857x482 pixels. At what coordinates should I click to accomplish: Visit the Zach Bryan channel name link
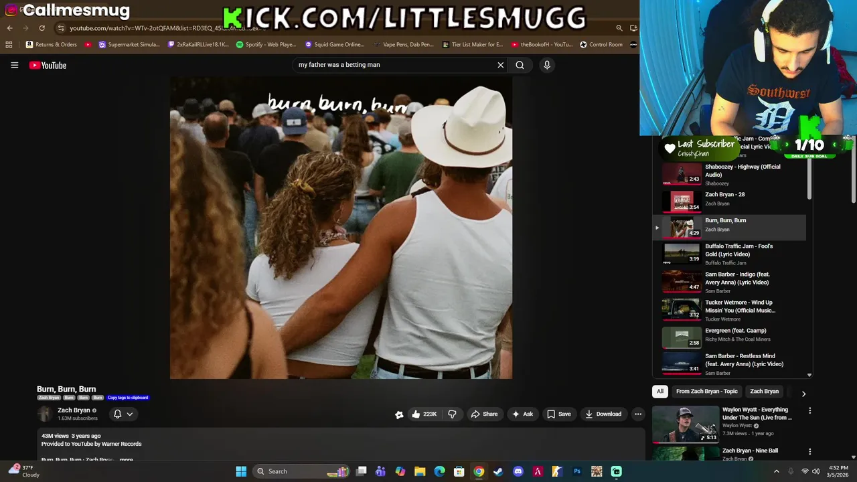click(74, 410)
